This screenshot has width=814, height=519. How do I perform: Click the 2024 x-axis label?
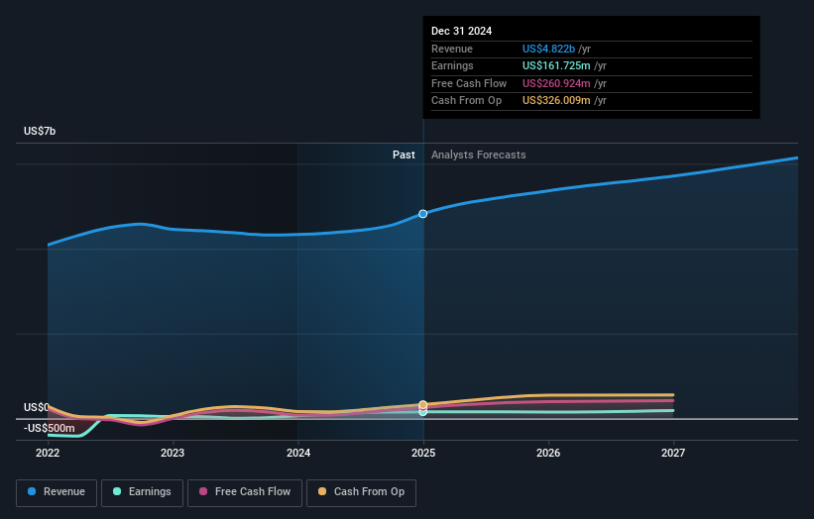(x=298, y=454)
